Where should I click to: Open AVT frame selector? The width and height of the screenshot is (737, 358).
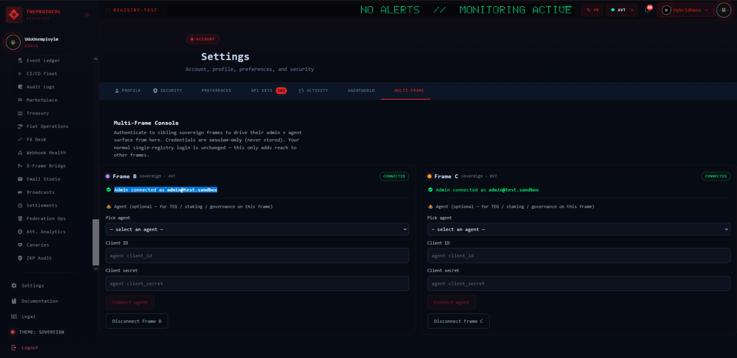coord(622,10)
